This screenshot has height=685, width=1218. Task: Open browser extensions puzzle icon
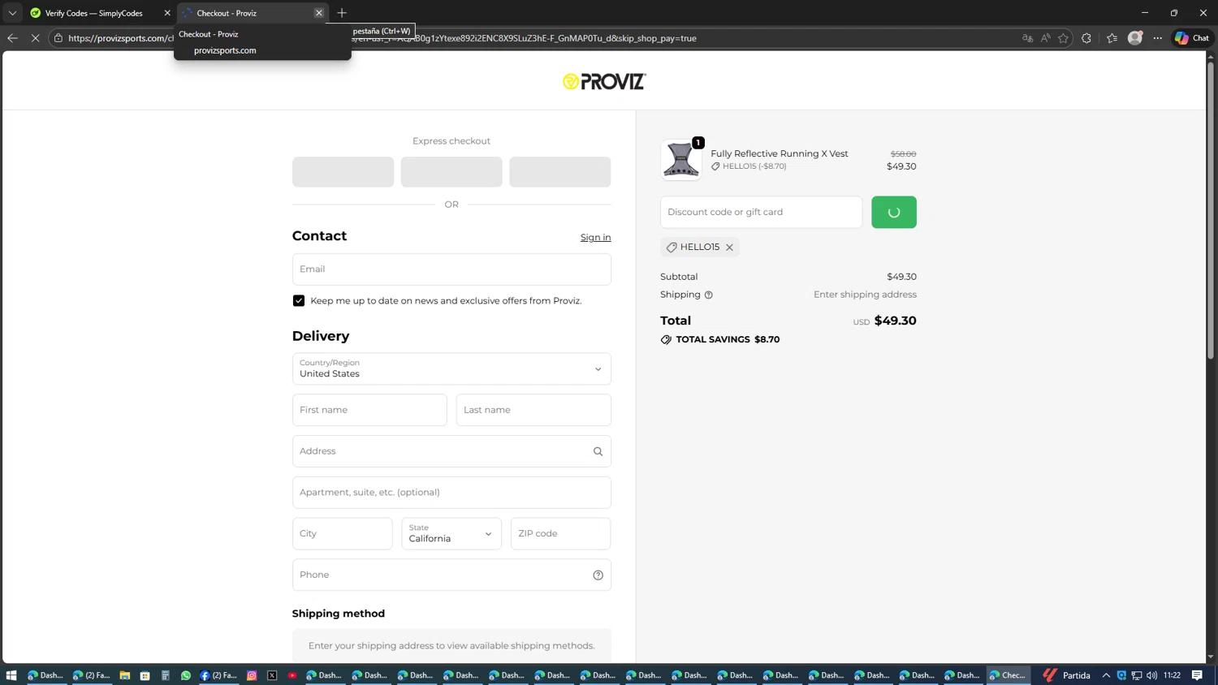point(1086,38)
